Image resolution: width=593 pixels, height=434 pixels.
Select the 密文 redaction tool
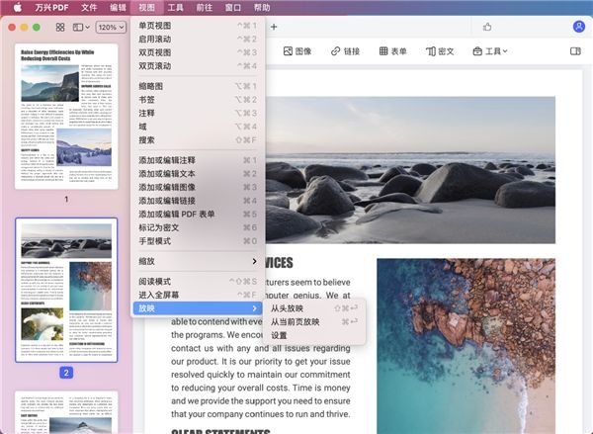click(440, 51)
